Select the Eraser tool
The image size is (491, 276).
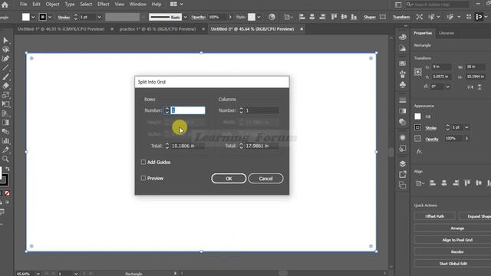tap(5, 86)
